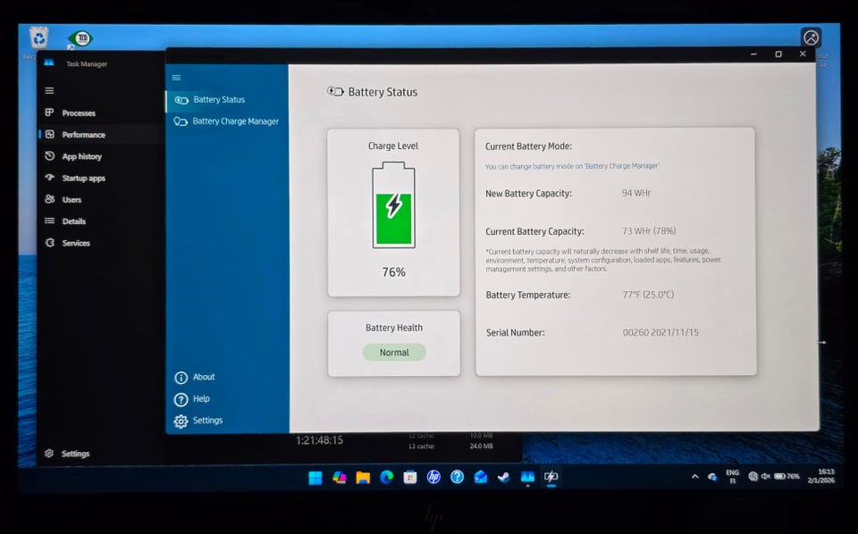Viewport: 858px width, 534px height.
Task: Open the clock and date 16:13 flyout
Action: [821, 476]
